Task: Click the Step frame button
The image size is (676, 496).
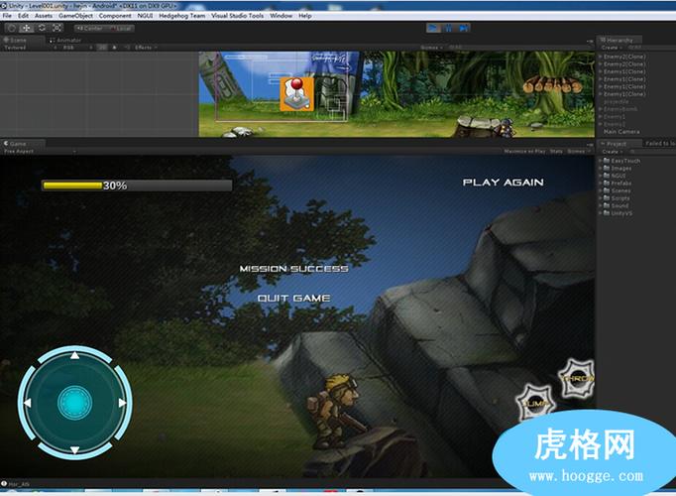Action: (463, 28)
